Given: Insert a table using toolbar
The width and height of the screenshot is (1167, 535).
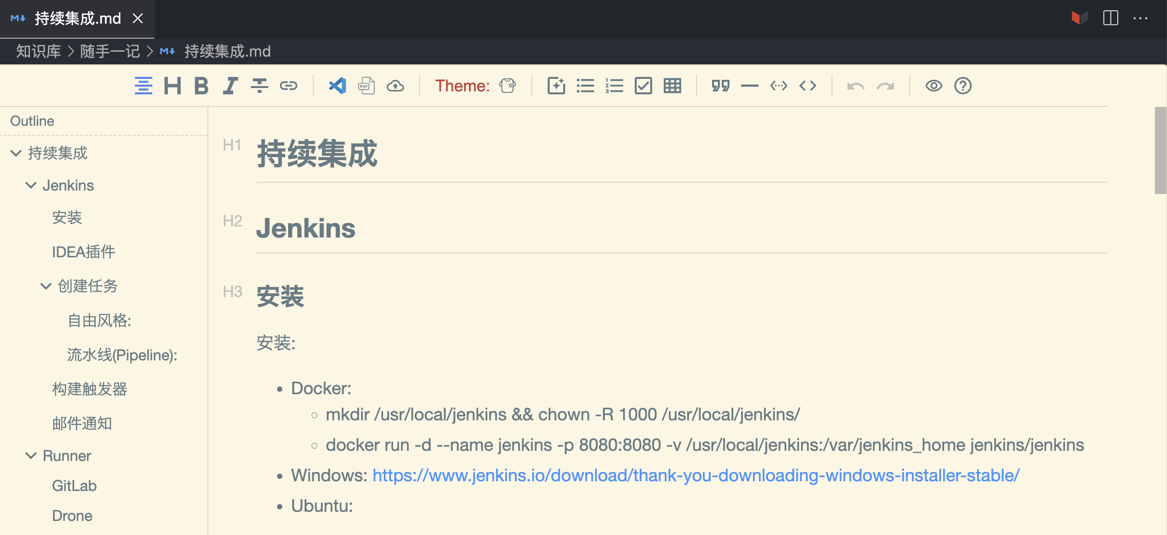Looking at the screenshot, I should (x=672, y=86).
